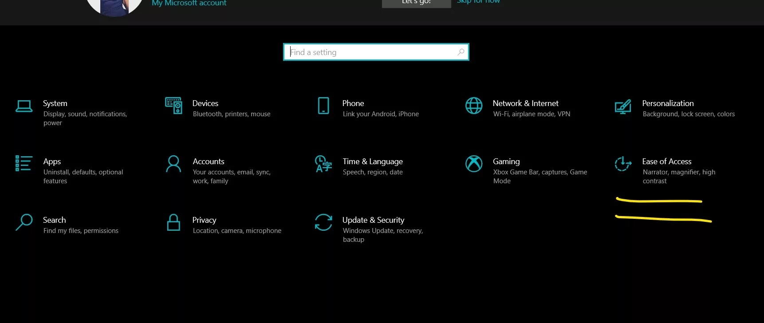Click 'Narrator, magnifier, high contrast' description
The height and width of the screenshot is (323, 764).
click(679, 177)
